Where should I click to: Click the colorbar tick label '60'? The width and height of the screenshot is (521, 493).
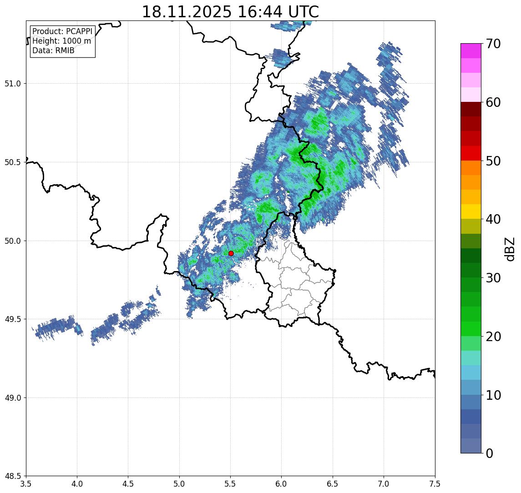pyautogui.click(x=493, y=102)
